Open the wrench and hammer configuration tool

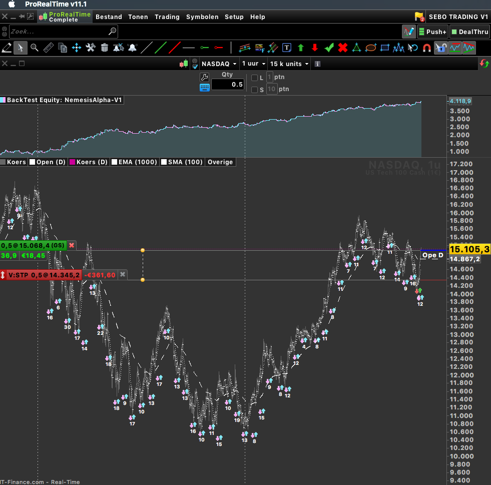tap(91, 48)
